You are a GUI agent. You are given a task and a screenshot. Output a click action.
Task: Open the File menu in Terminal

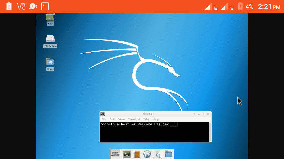pyautogui.click(x=104, y=119)
